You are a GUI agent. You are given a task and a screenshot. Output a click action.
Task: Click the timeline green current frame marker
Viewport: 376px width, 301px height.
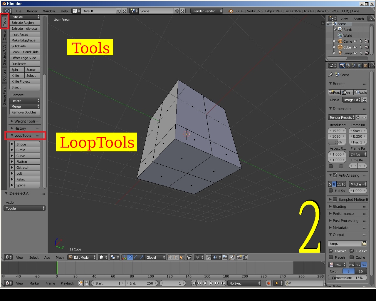(x=57, y=267)
